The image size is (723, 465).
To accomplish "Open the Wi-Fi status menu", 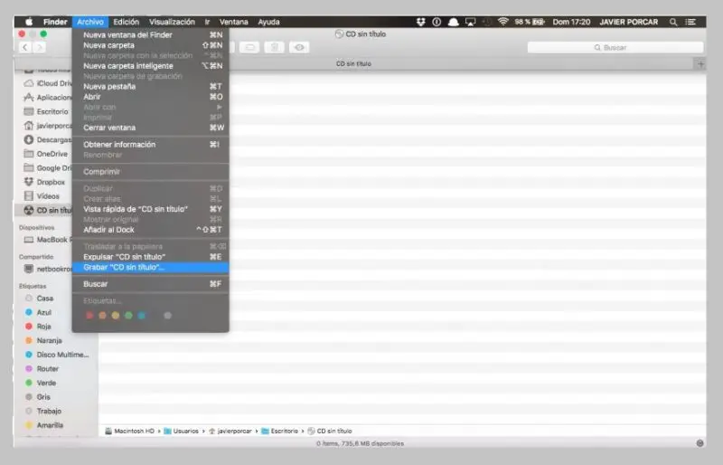I will click(x=503, y=22).
